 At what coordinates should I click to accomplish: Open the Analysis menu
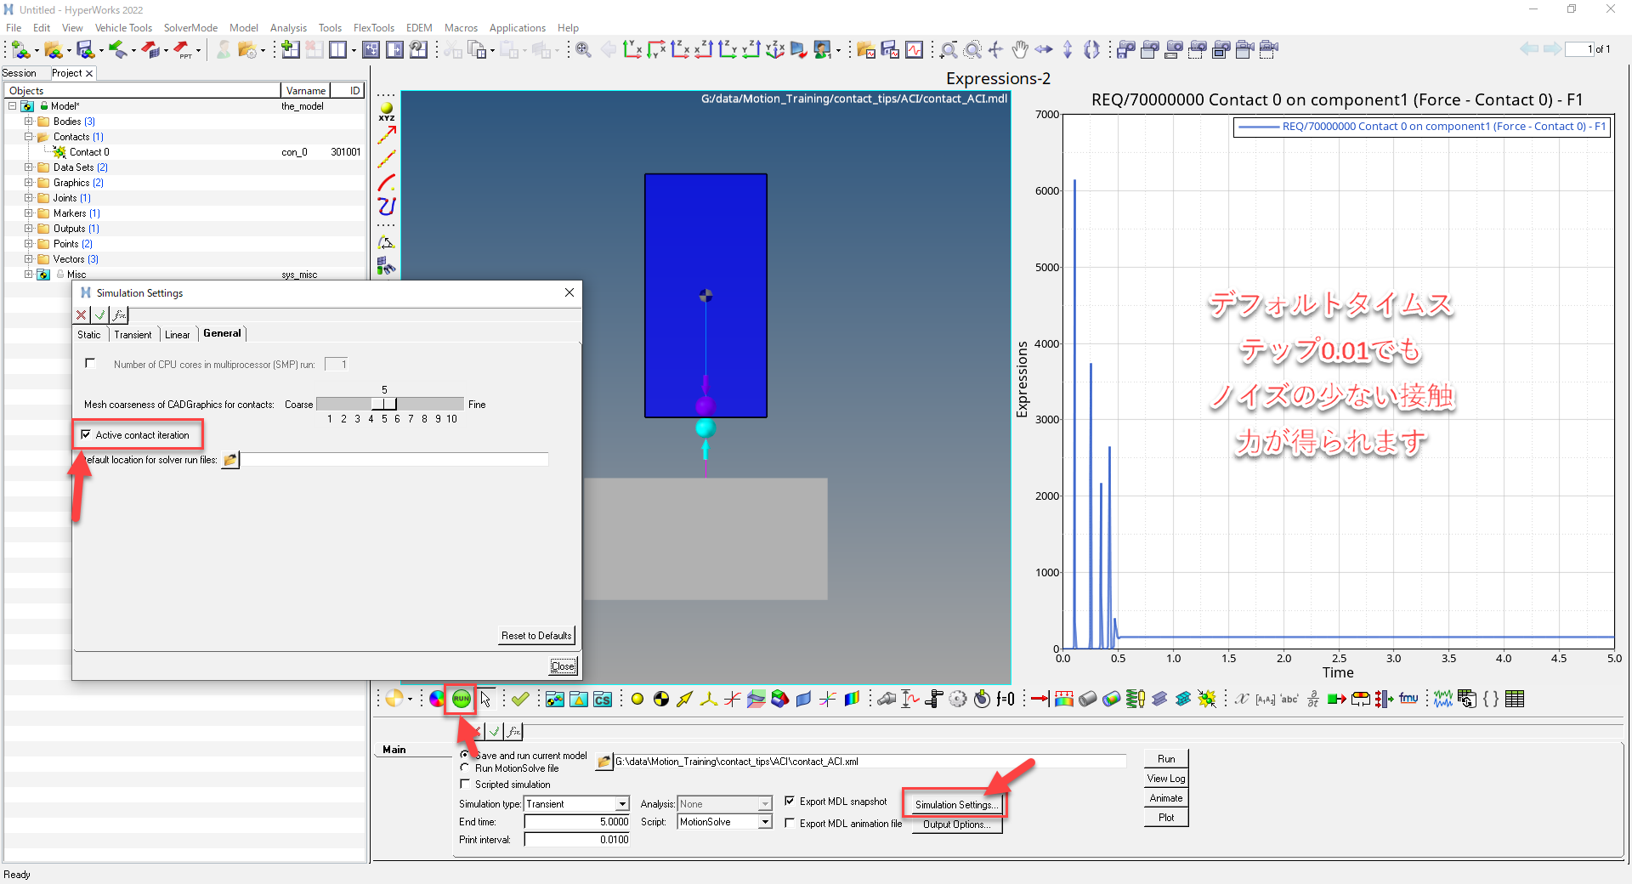[x=288, y=28]
